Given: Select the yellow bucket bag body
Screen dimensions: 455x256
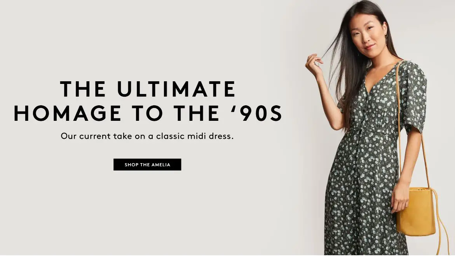Looking at the screenshot, I should [x=416, y=211].
